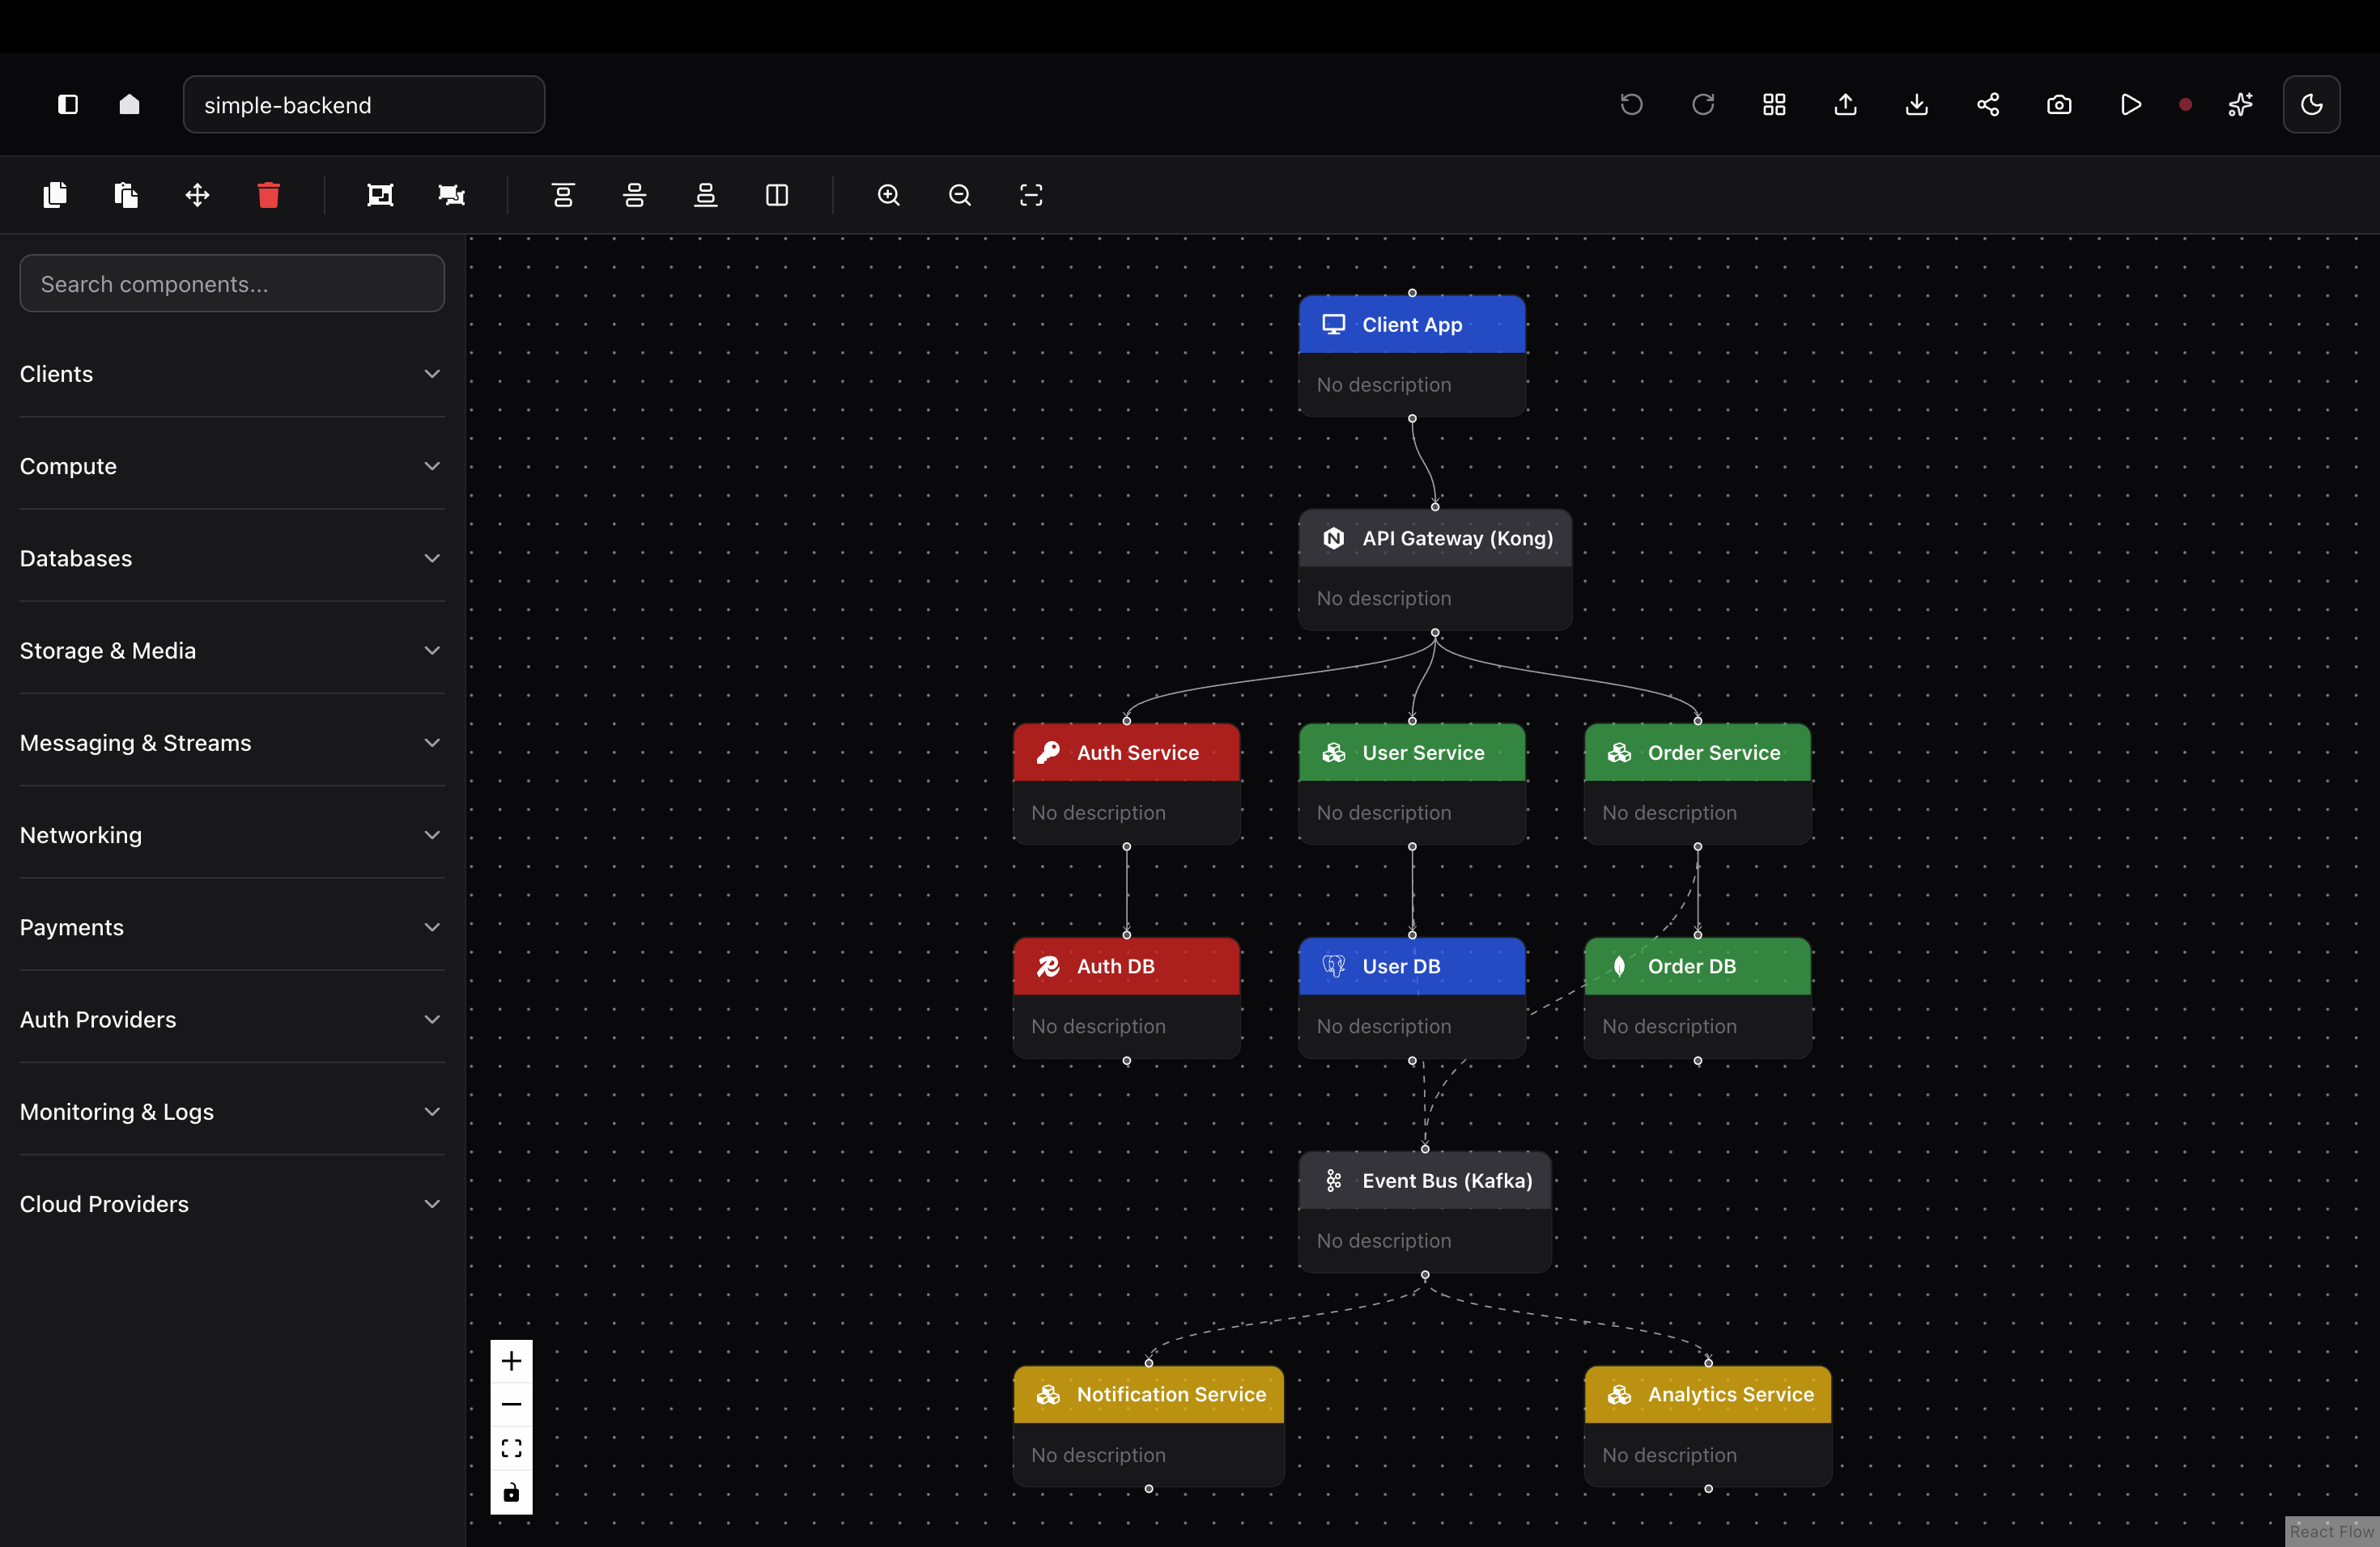Toggle dark mode with moon button

click(2311, 105)
